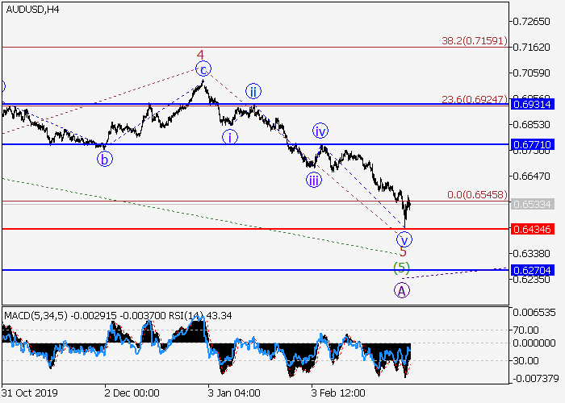Viewport: 565px width, 403px height.
Task: Click the circled wave ii label
Action: [x=253, y=90]
